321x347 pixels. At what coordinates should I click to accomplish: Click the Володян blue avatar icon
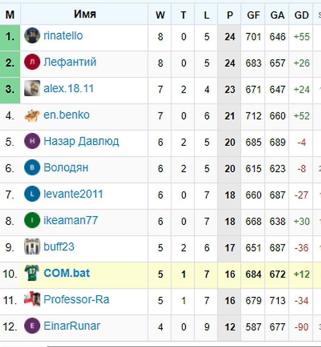point(32,168)
